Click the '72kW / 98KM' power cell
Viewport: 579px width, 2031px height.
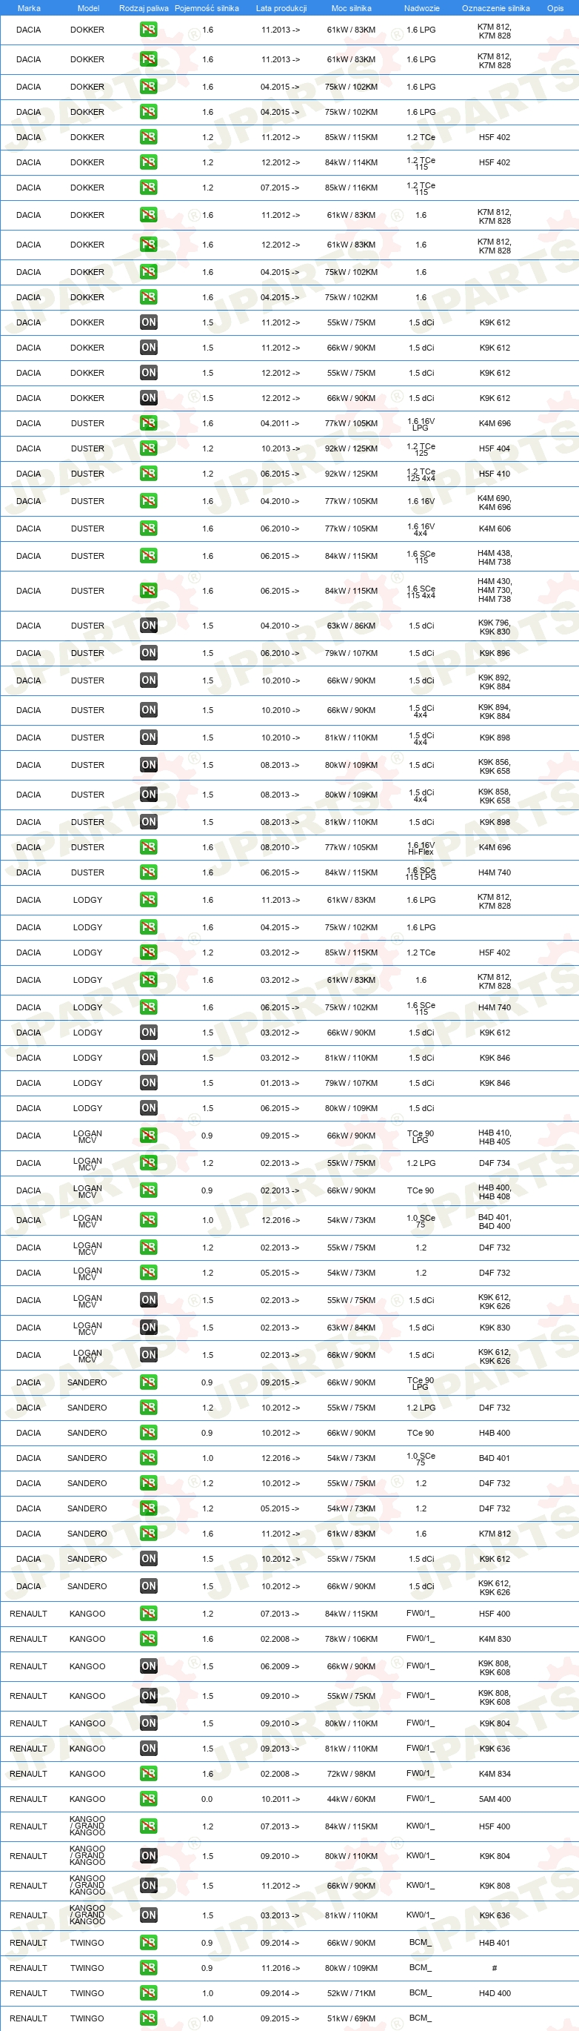pos(352,1774)
